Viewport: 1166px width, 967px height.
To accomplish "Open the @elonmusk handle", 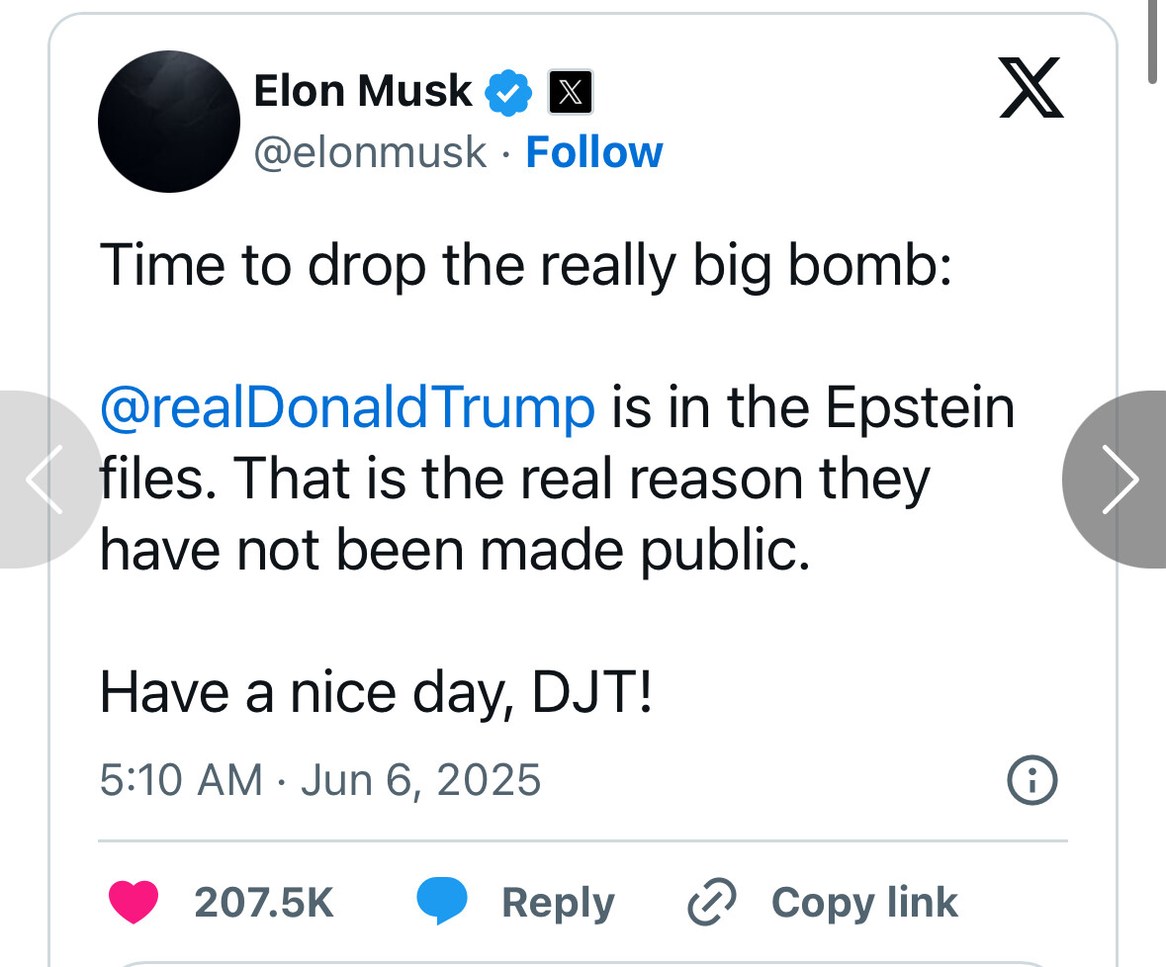I will pos(370,153).
